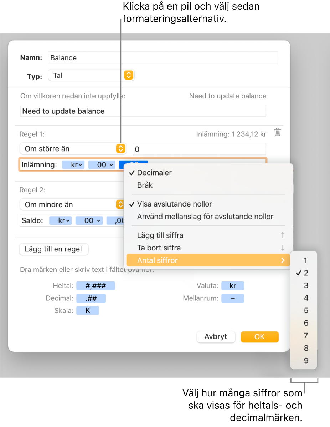Click the ,00 decimal token in Saldo field
Viewport: 330px width, 427px height.
click(115, 220)
